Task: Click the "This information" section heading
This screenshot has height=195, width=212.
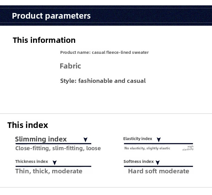Action: [x=44, y=40]
